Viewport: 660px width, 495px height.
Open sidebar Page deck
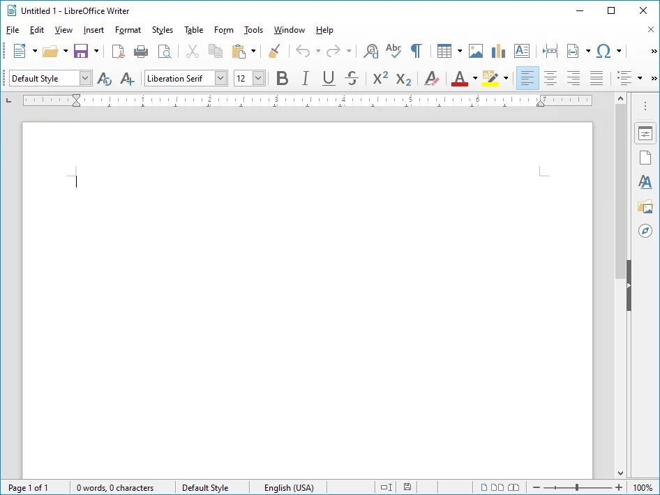645,158
